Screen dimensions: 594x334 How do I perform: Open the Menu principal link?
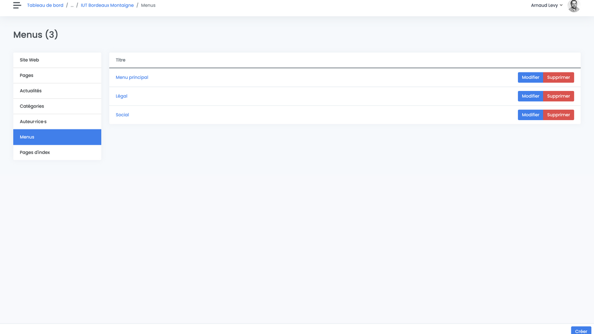(x=132, y=77)
